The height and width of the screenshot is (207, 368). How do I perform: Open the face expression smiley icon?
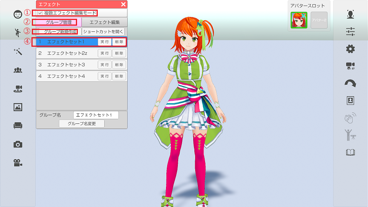click(x=18, y=14)
